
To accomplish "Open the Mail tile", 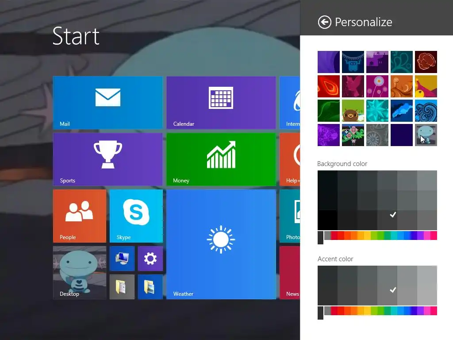I will tap(108, 102).
